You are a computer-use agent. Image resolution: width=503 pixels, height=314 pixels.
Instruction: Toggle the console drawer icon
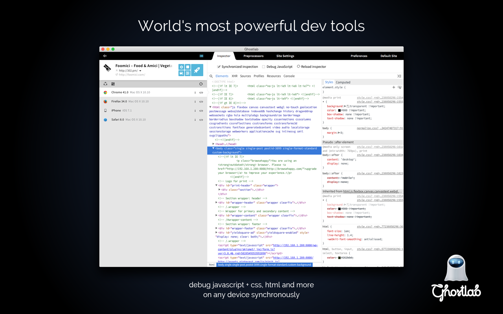tap(399, 76)
